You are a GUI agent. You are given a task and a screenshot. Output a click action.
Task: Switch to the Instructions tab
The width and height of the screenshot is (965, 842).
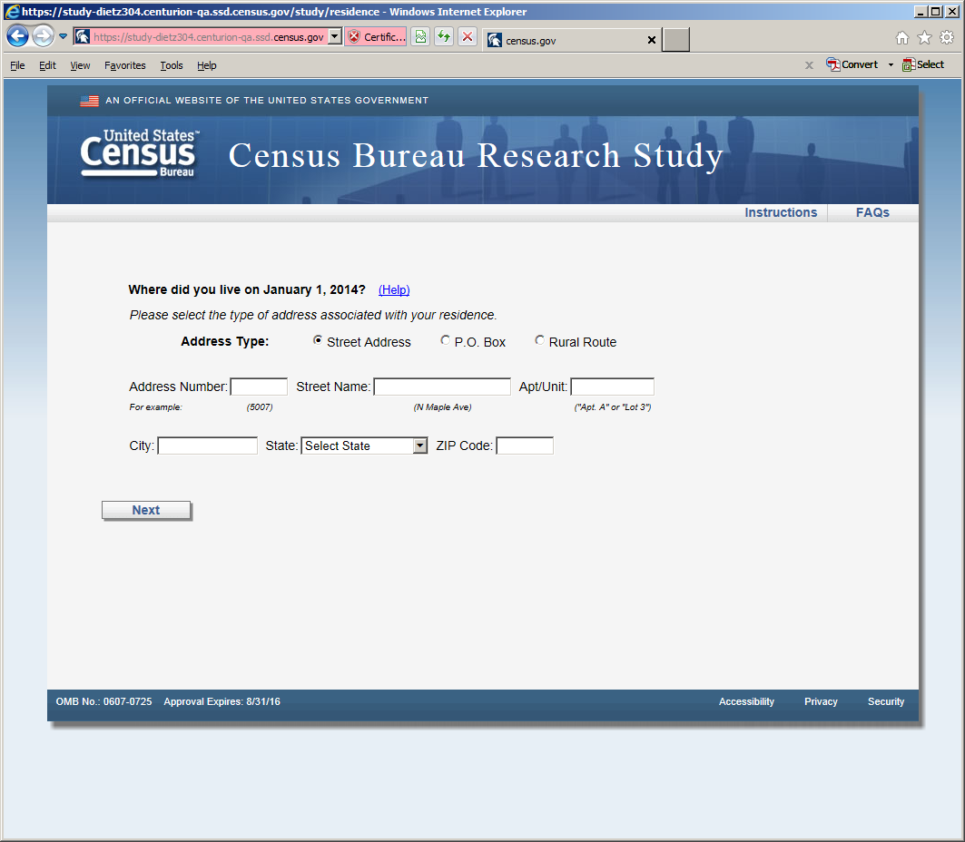click(781, 212)
